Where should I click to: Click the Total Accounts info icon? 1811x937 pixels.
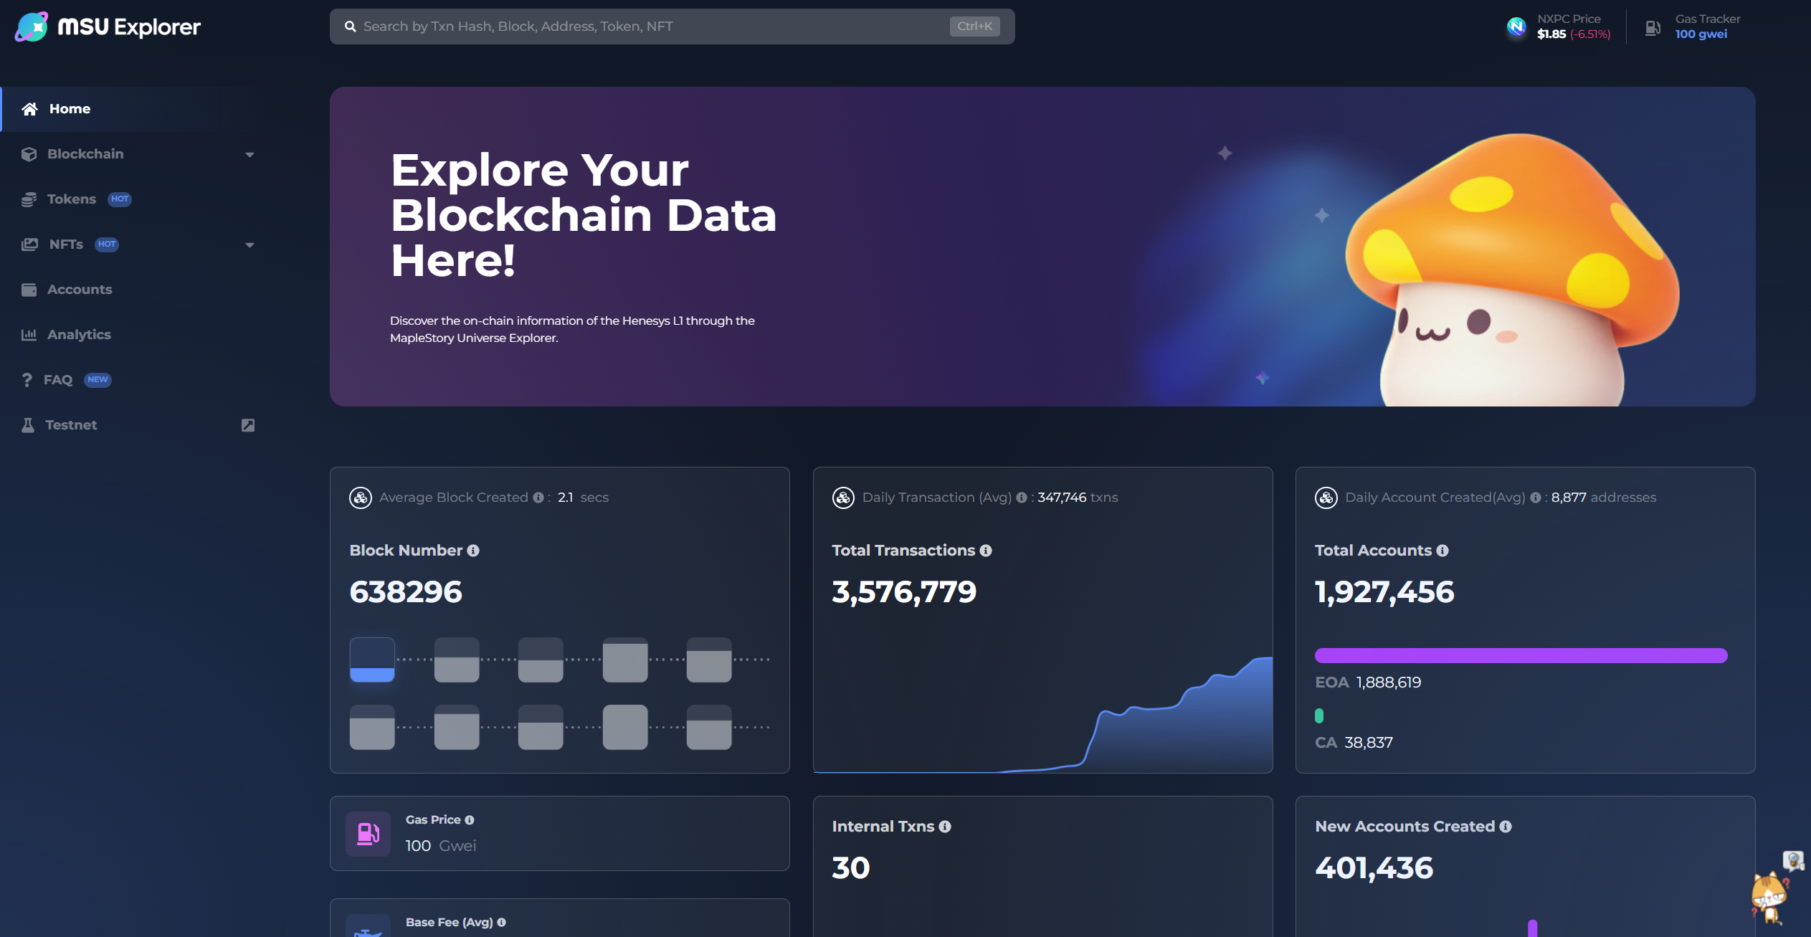tap(1442, 551)
